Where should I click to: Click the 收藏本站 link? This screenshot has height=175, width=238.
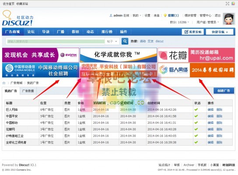coord(22,3)
